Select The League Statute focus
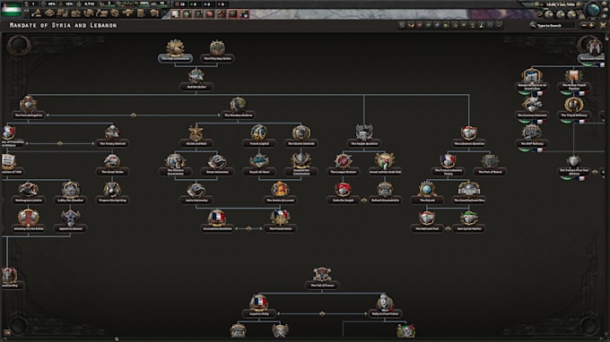 343,164
